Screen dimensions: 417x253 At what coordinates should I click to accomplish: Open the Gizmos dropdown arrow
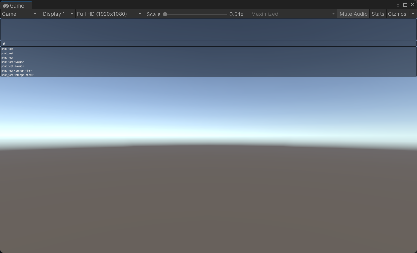coord(413,14)
